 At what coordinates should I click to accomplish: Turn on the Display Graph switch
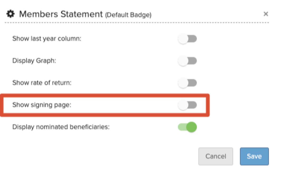click(x=187, y=61)
